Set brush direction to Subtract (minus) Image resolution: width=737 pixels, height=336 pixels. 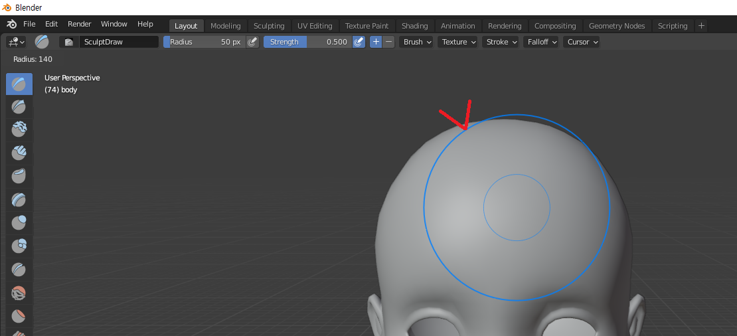click(x=388, y=42)
